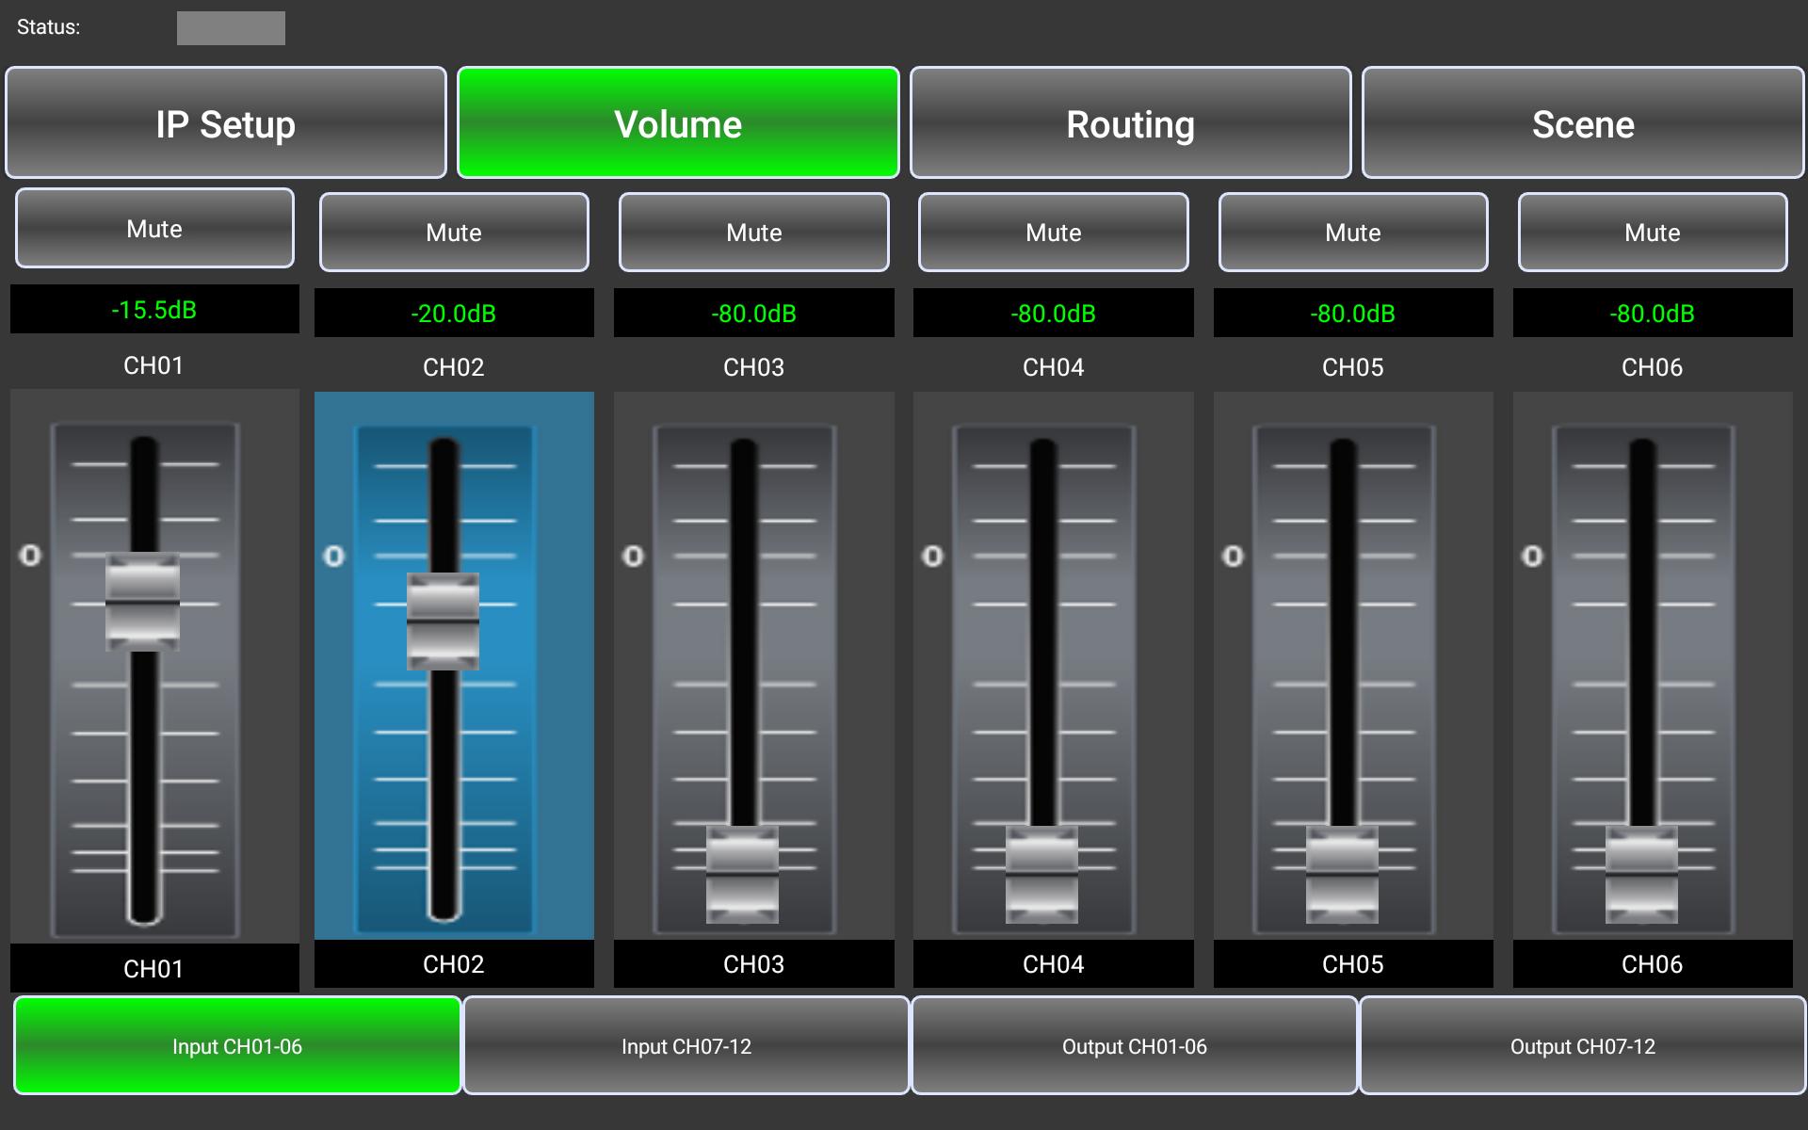
Task: Mute channel CH05
Action: tap(1353, 232)
